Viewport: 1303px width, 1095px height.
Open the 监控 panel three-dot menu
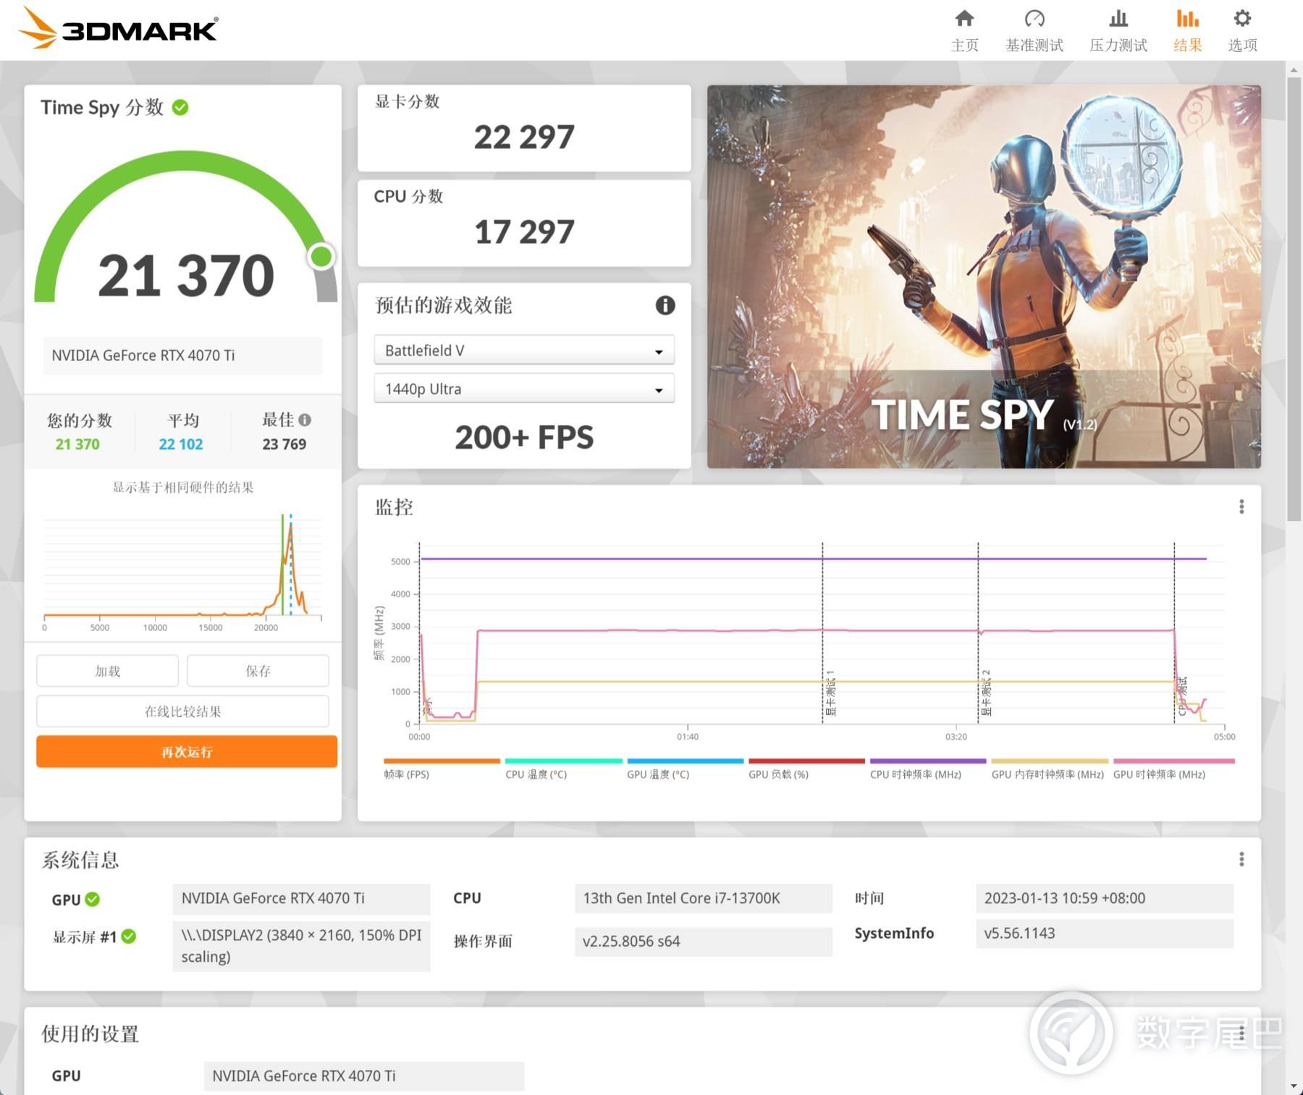point(1241,507)
